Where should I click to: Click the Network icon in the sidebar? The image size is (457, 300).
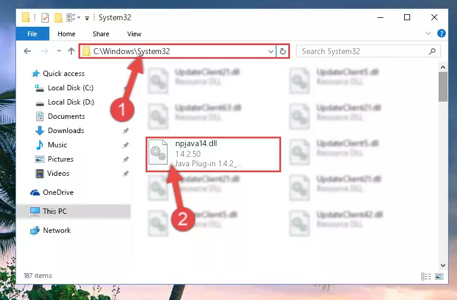point(35,230)
